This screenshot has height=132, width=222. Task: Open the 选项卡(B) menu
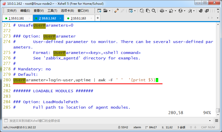[67, 11]
